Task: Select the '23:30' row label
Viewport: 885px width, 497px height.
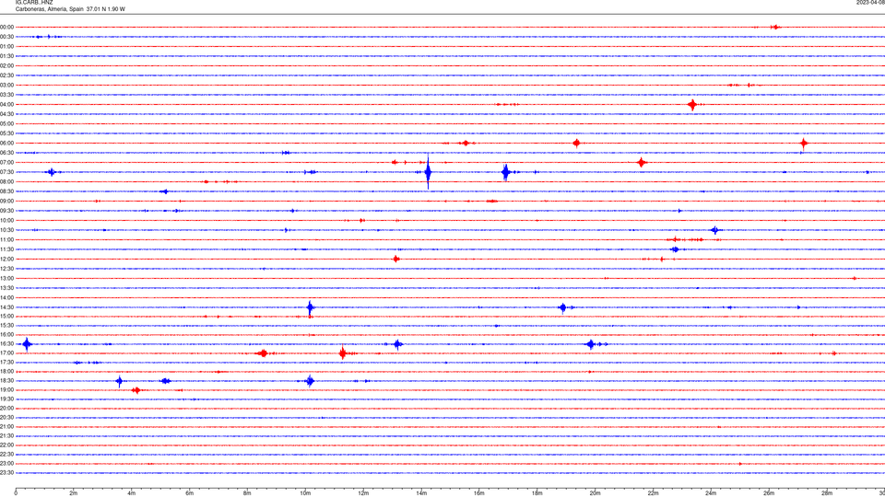Action: pyautogui.click(x=6, y=473)
